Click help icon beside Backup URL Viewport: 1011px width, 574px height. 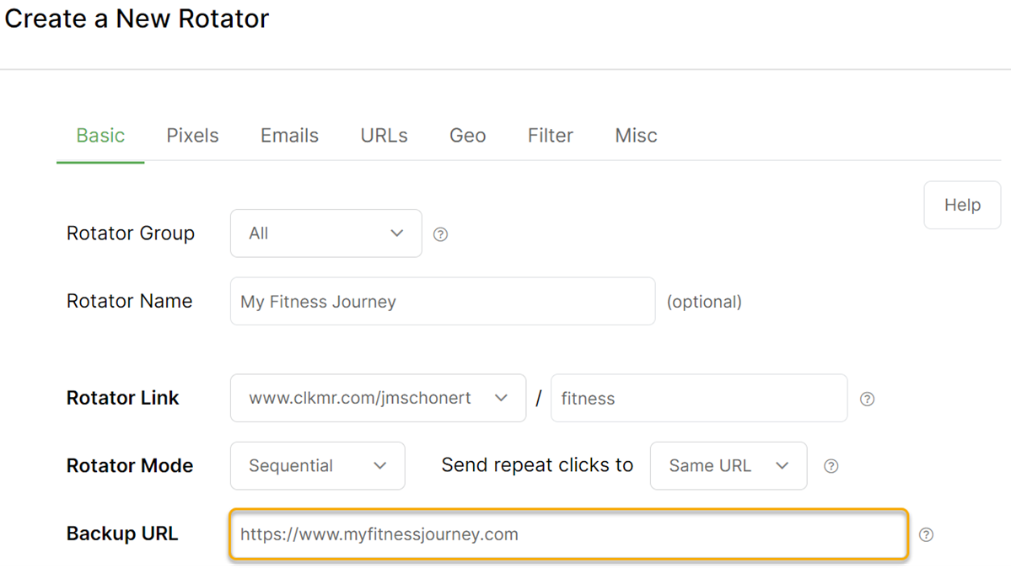pos(926,535)
